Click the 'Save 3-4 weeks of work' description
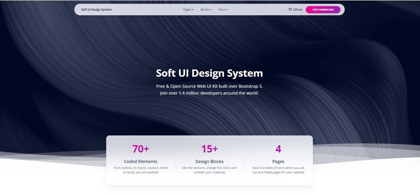The image size is (420, 195). pos(278,170)
